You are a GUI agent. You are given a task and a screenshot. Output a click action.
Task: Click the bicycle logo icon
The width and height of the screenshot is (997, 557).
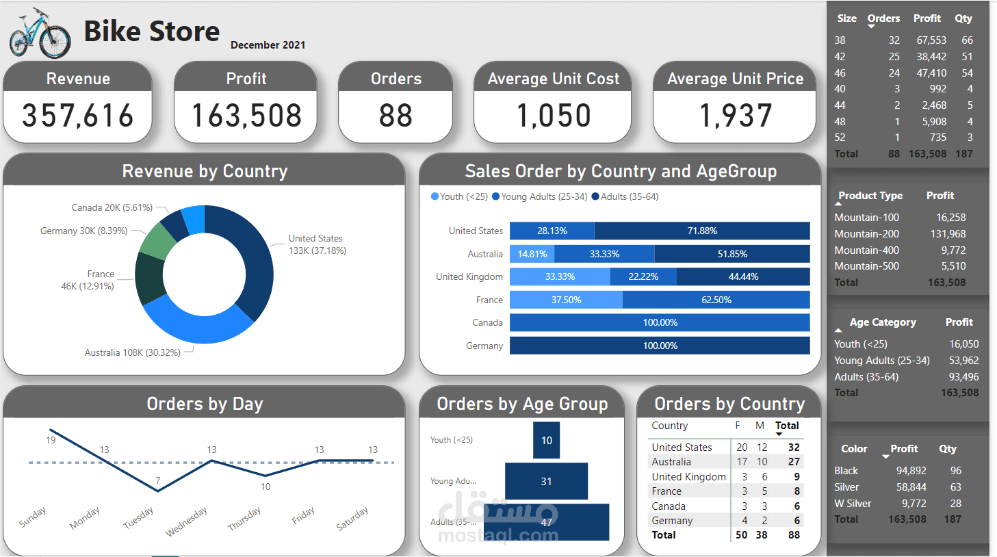point(40,33)
